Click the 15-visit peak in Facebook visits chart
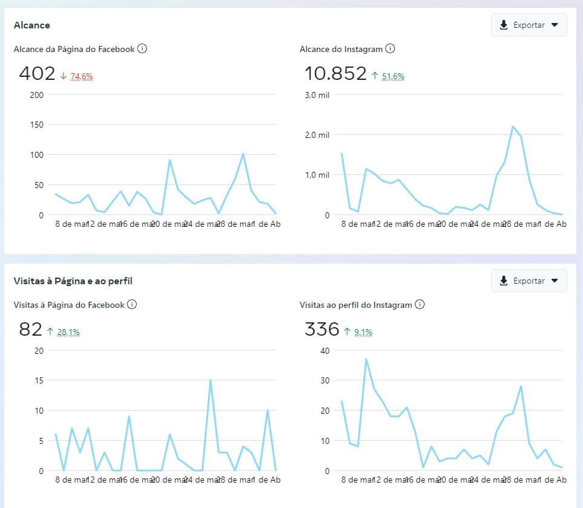583x508 pixels. pos(210,380)
